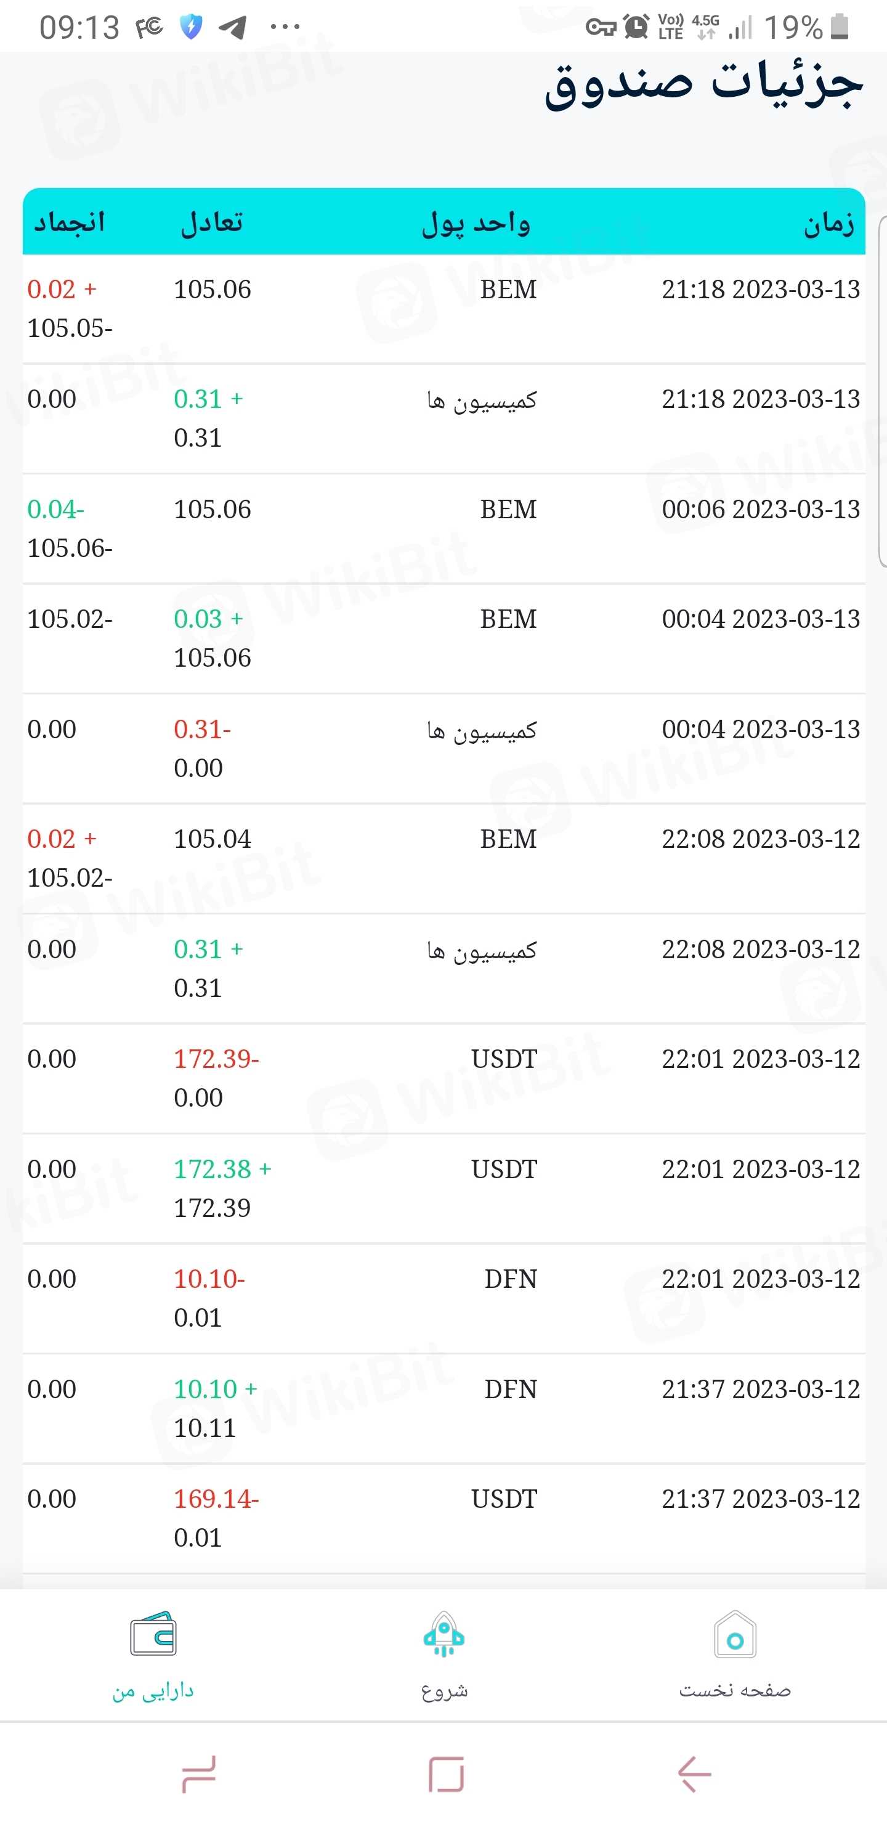887x1824 pixels.
Task: Tap the battery icon in status bar
Action: (x=839, y=27)
